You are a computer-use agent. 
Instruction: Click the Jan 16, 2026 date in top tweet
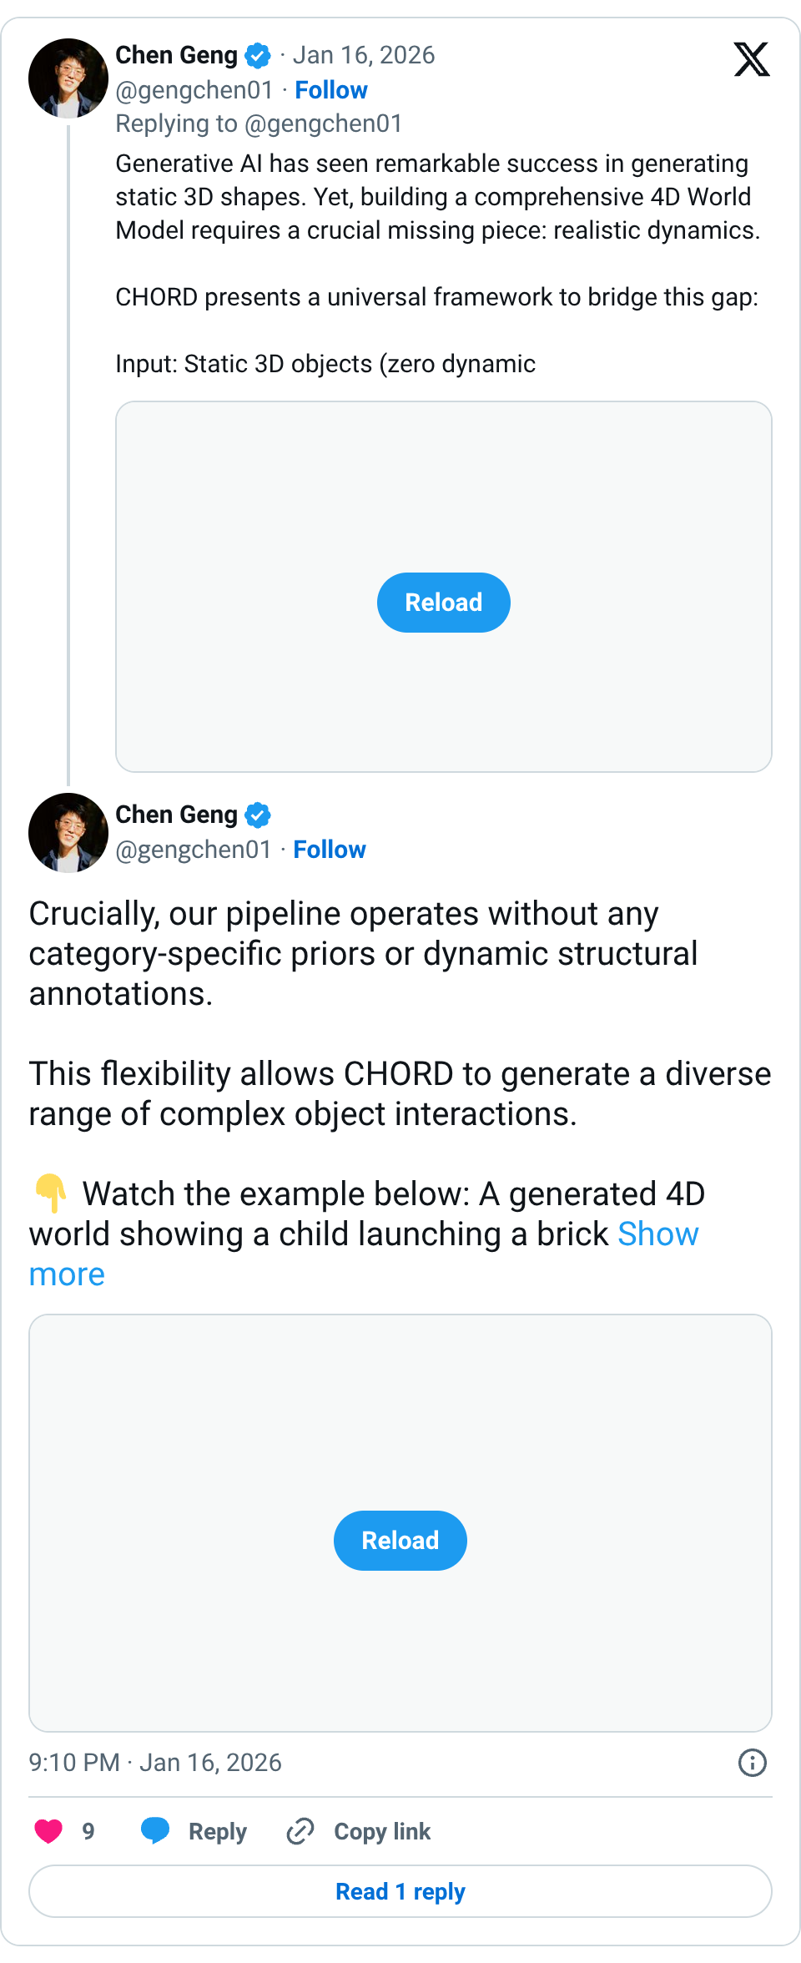click(x=365, y=54)
